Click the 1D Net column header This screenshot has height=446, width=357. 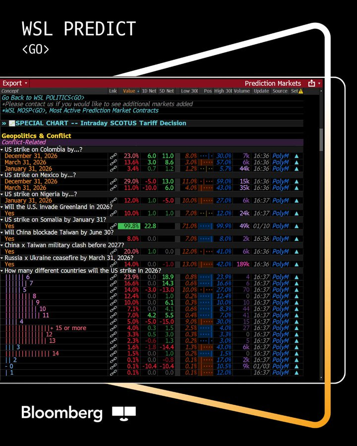(x=149, y=91)
